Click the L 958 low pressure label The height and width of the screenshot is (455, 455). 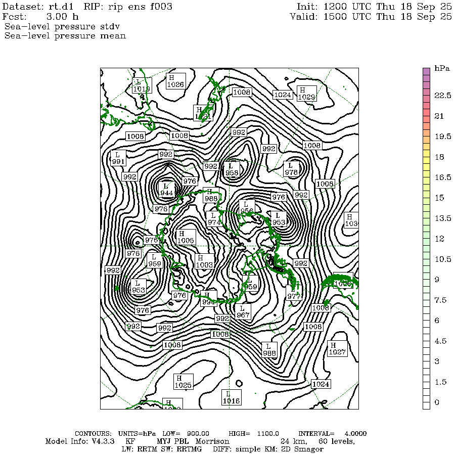point(232,169)
